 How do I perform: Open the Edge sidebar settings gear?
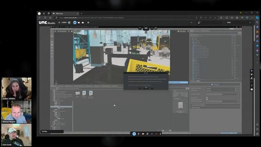(257, 134)
